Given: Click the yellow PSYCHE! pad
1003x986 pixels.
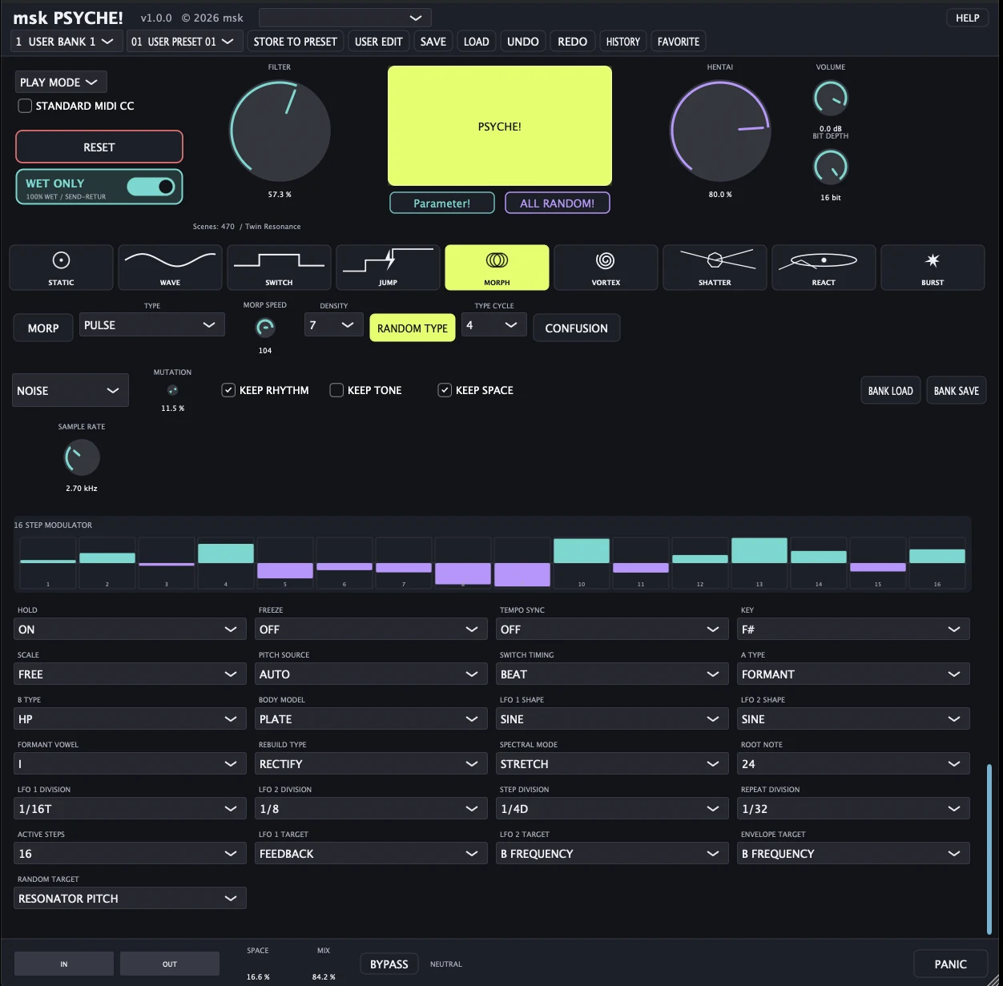Looking at the screenshot, I should [500, 127].
